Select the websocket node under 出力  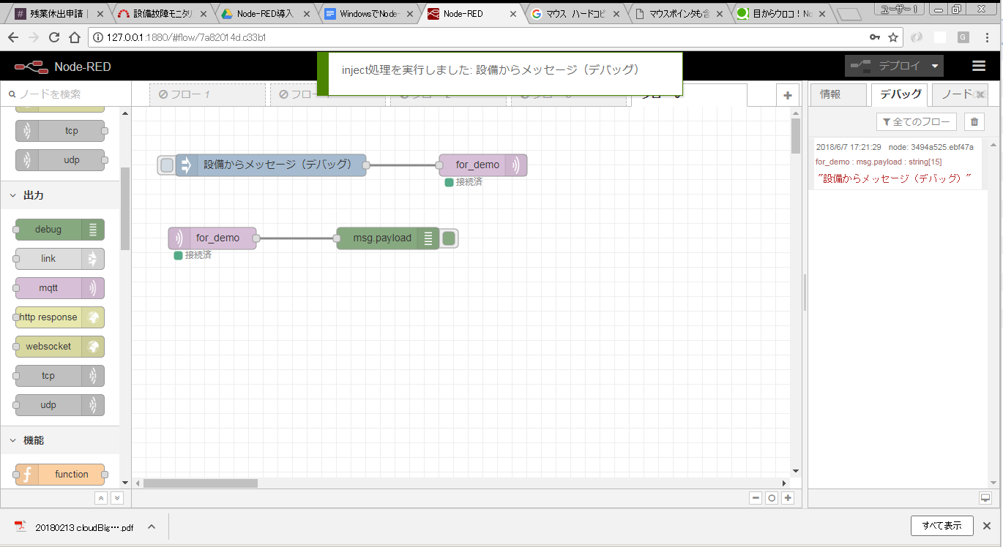(59, 347)
